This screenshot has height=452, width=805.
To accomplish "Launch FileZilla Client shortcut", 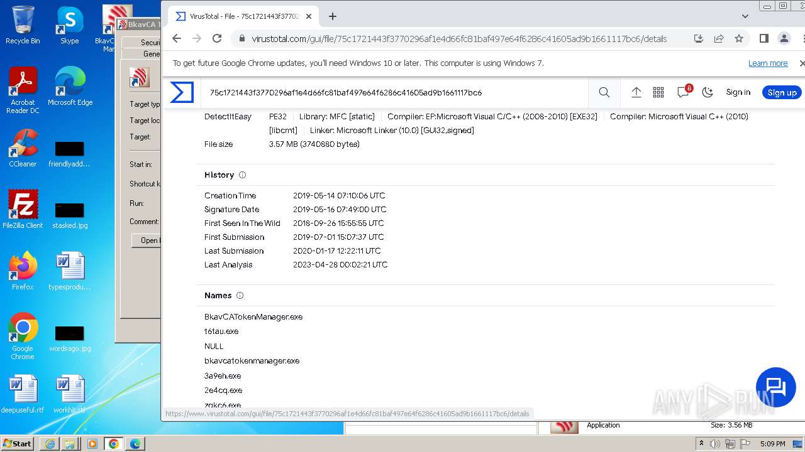I will pos(23,209).
